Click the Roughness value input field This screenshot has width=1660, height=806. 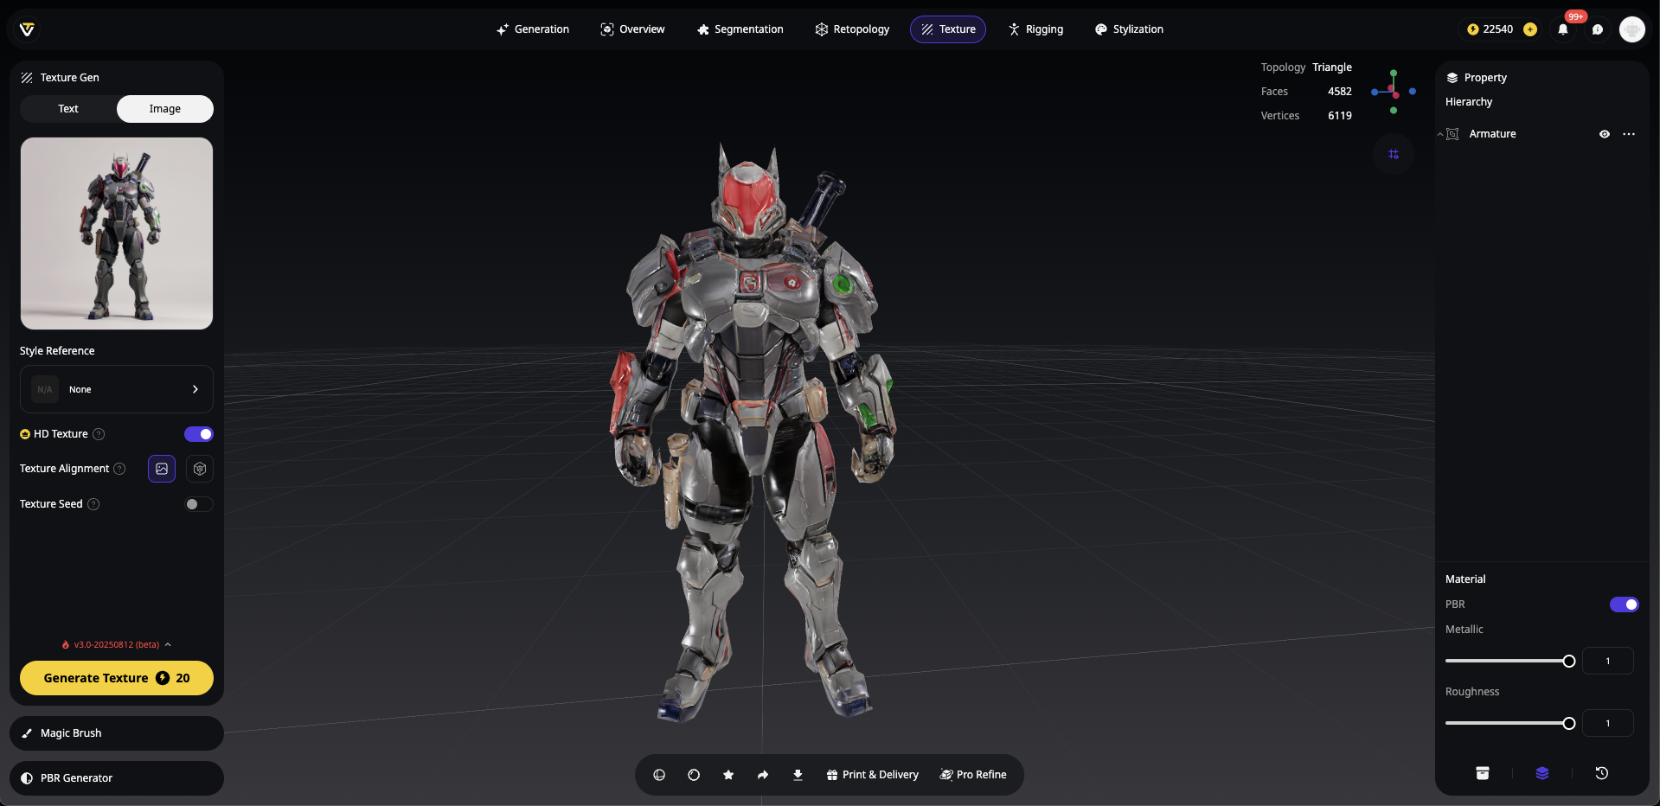[1608, 724]
